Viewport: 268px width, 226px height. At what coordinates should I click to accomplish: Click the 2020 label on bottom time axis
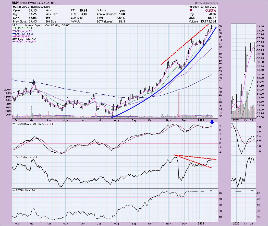pos(201,224)
